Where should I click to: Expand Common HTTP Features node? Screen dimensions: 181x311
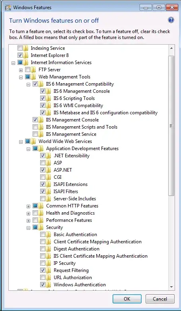(28, 207)
